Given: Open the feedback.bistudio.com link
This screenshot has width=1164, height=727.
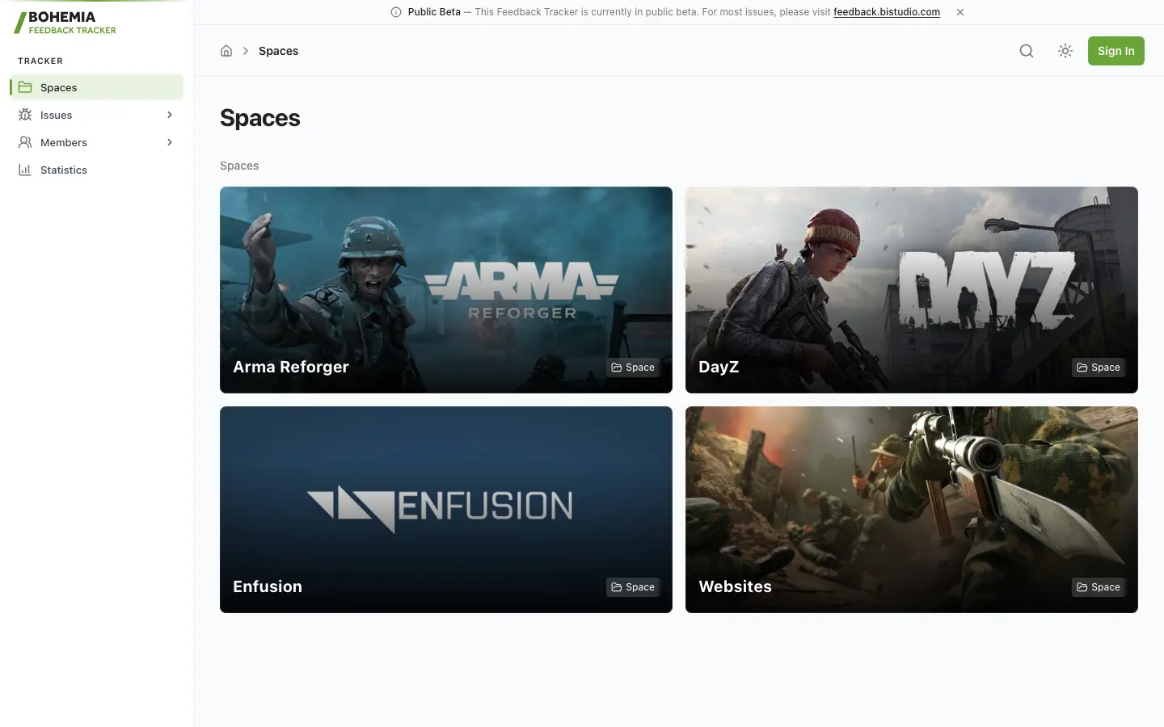Looking at the screenshot, I should (887, 12).
